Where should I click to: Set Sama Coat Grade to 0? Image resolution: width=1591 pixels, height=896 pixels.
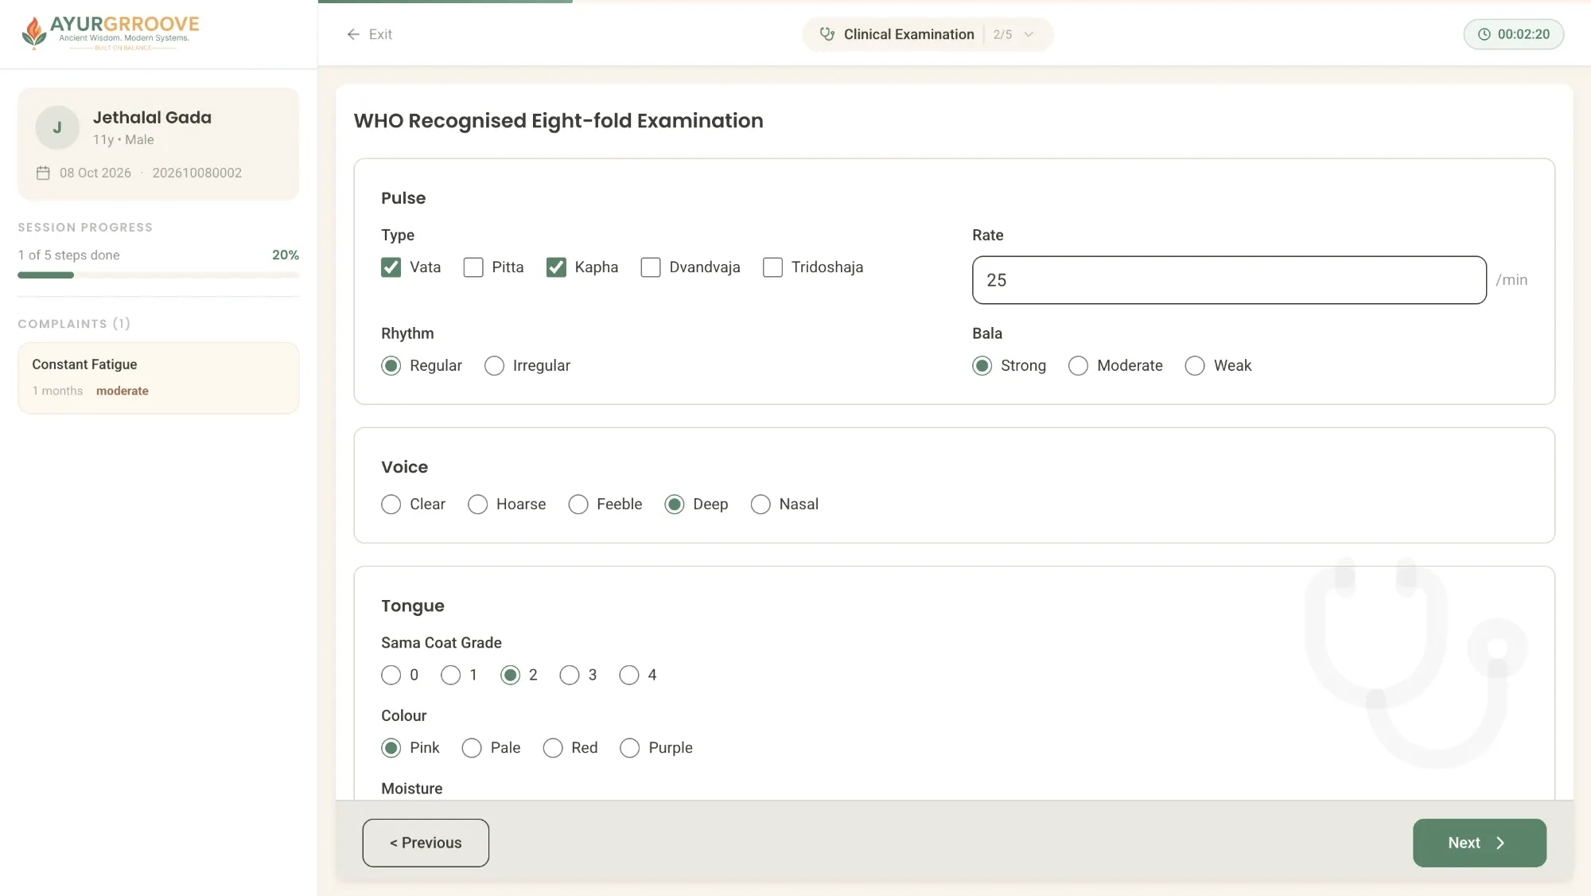391,676
